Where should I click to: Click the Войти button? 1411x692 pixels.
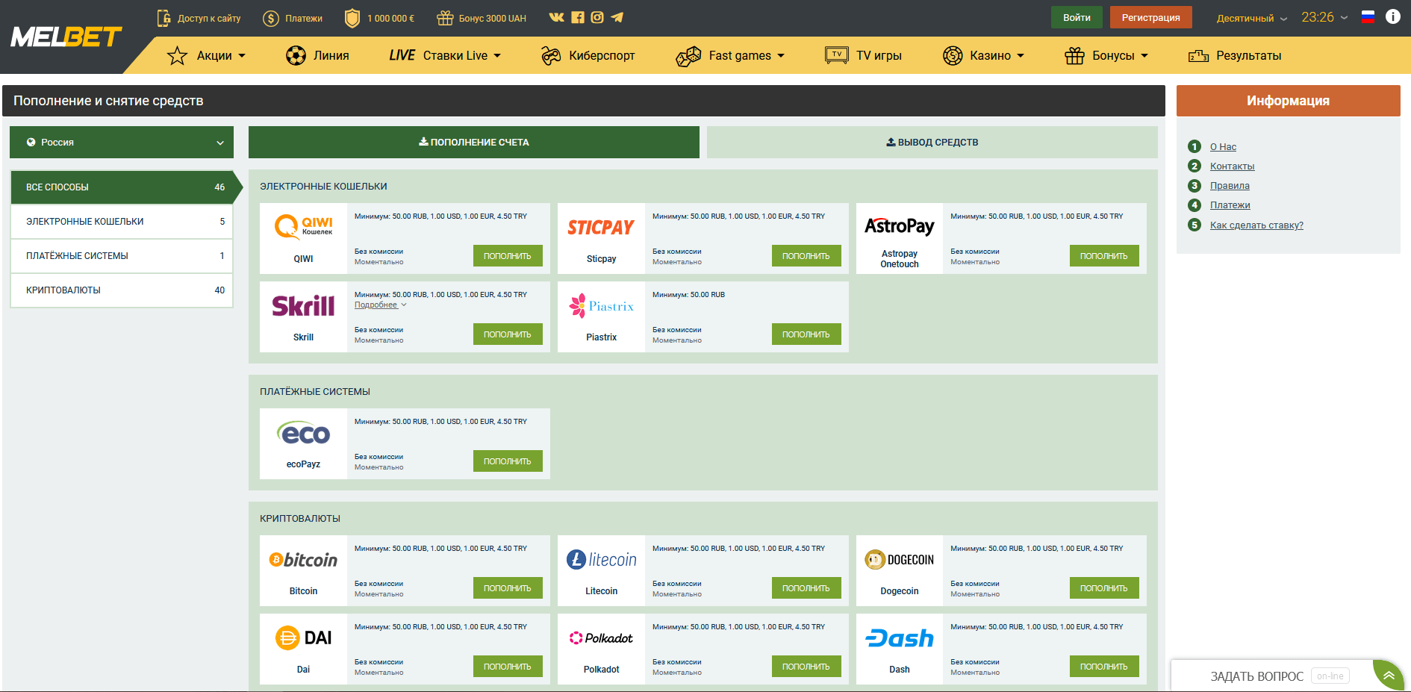[x=1077, y=17]
